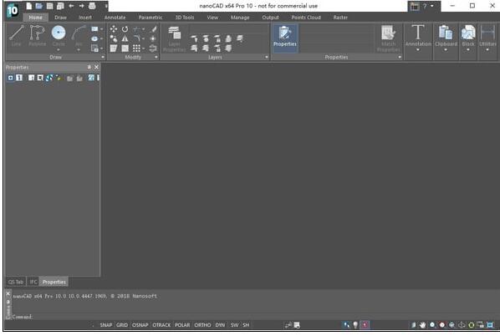
Task: Open the Output ribbon tab
Action: 270,18
